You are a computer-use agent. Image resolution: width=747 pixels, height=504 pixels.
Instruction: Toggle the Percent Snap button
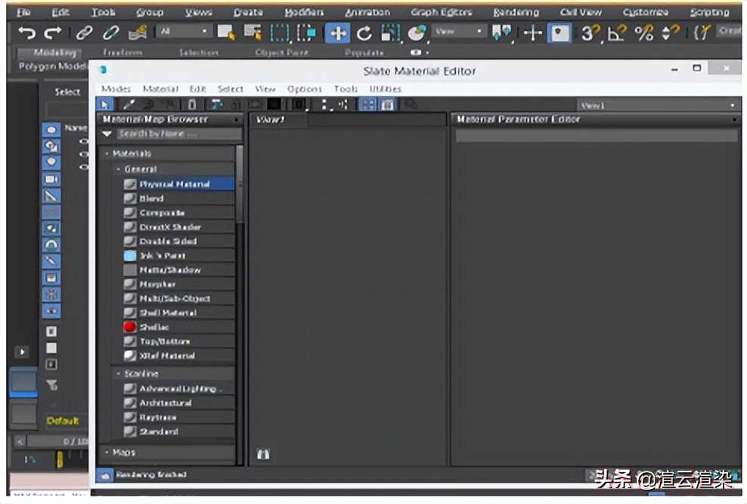643,33
